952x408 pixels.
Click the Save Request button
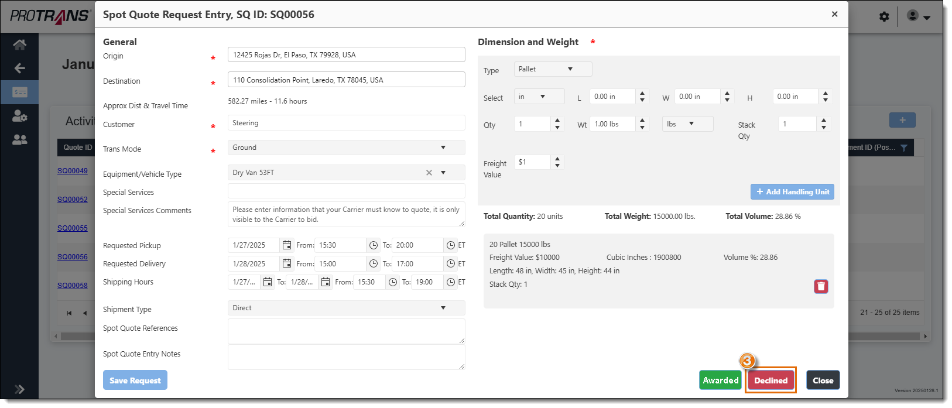[135, 380]
